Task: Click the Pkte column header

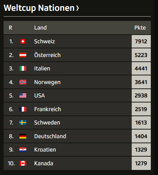Action: [140, 28]
